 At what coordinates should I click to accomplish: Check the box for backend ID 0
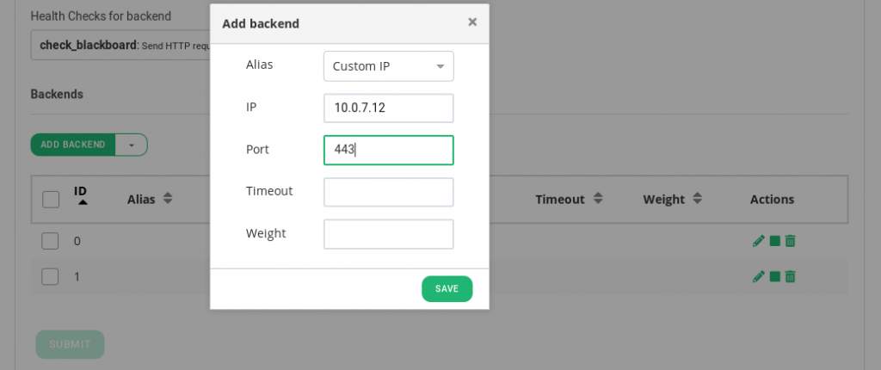(50, 241)
